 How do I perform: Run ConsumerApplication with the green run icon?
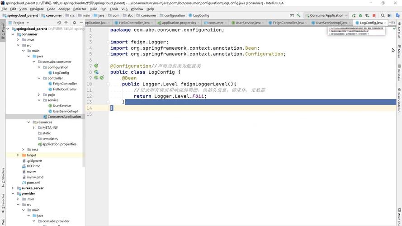(354, 15)
